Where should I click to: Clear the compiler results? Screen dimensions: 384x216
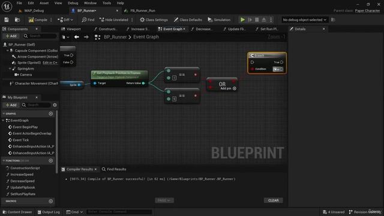274,200
